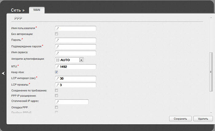
Task: Click the Подтверждение пароля input field
Action: coord(76,47)
